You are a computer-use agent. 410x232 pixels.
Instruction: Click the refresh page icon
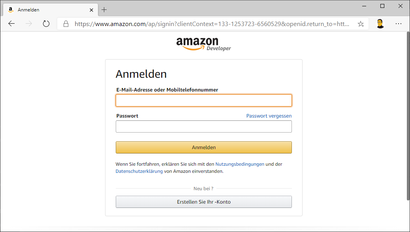[x=46, y=24]
